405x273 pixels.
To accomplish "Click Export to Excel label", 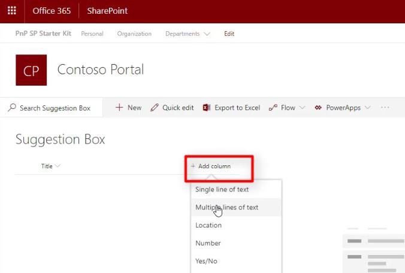I will click(237, 108).
